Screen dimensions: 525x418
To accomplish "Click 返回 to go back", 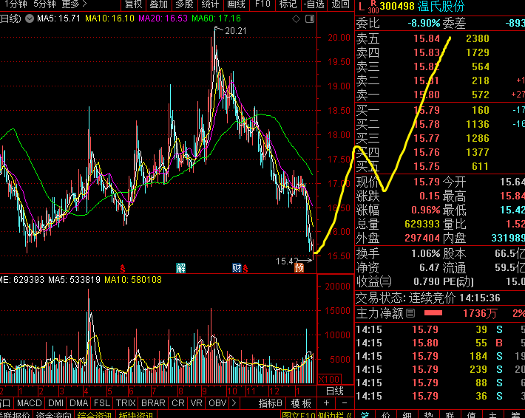I will coord(341,4).
